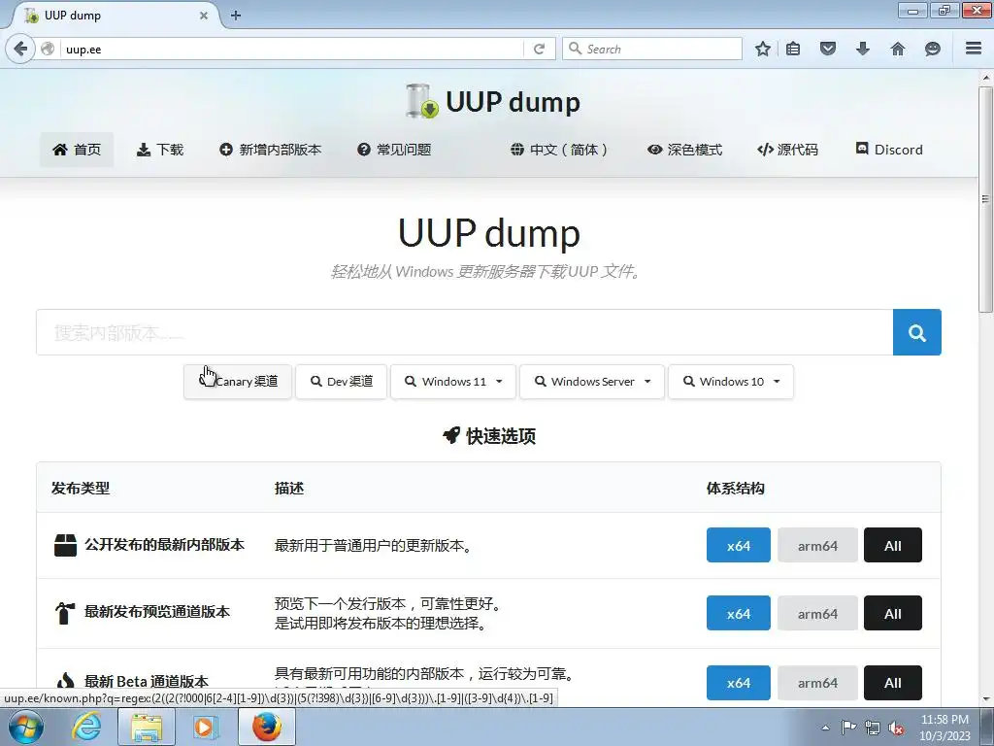Click the blue search magnifier button
Image resolution: width=994 pixels, height=746 pixels.
click(x=916, y=332)
